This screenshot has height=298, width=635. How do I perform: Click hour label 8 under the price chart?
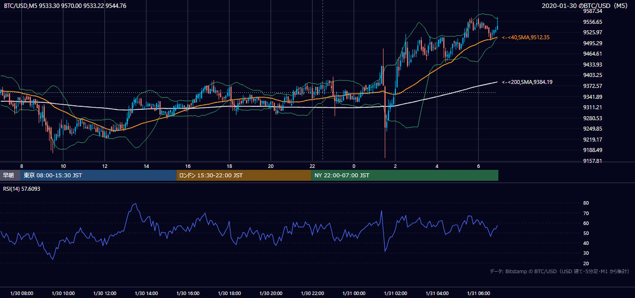tap(21, 166)
